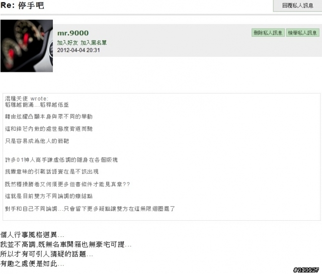
Task: Click the quoted line 只是容易成為他人的箭靶
Action: 37,141
